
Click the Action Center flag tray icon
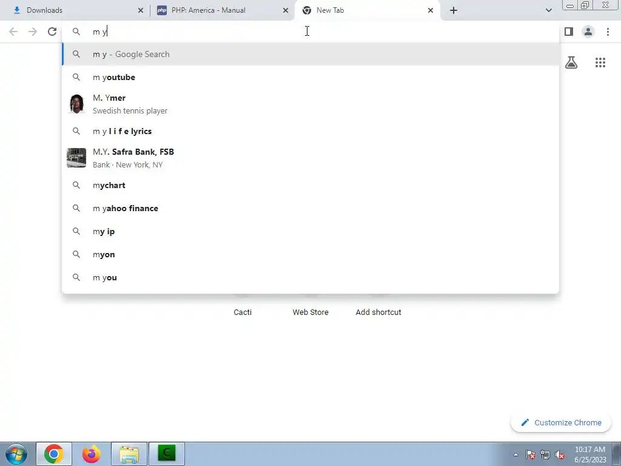click(531, 455)
